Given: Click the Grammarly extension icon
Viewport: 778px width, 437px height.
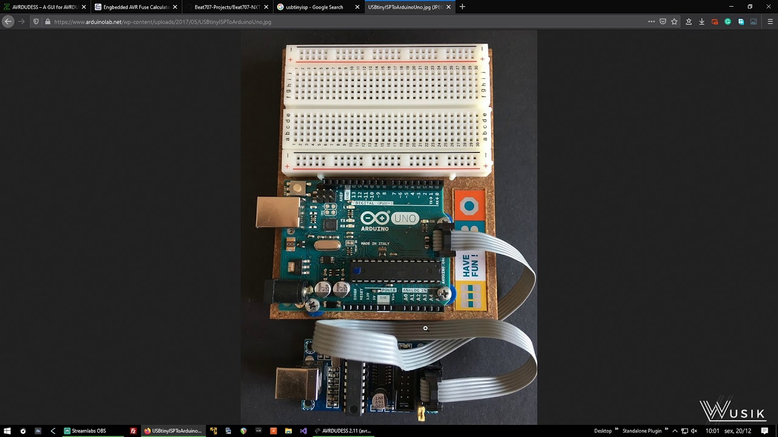Looking at the screenshot, I should click(728, 21).
